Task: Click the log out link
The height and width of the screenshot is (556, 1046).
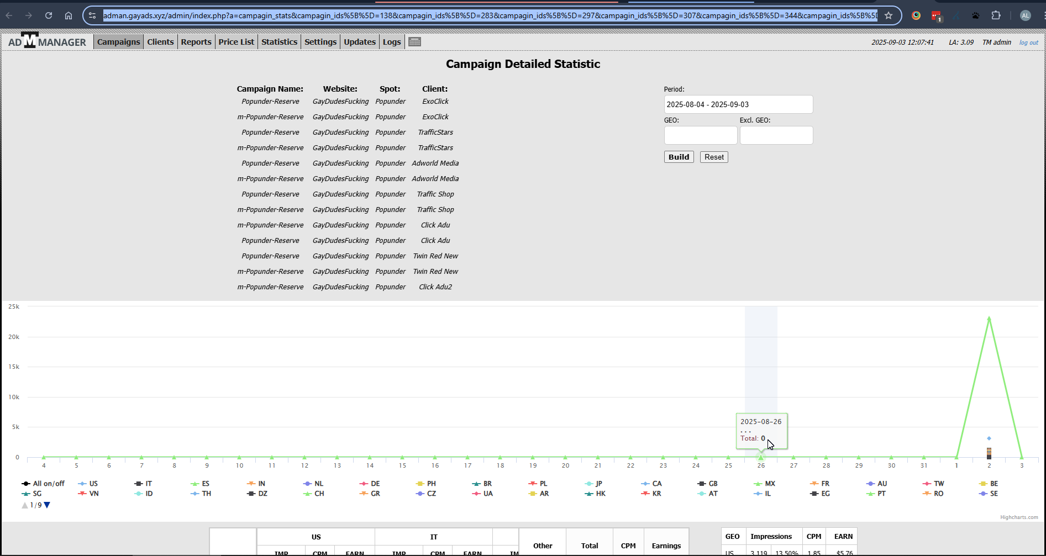Action: pos(1028,43)
